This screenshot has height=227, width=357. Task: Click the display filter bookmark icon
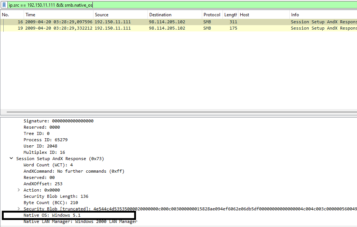click(x=4, y=5)
